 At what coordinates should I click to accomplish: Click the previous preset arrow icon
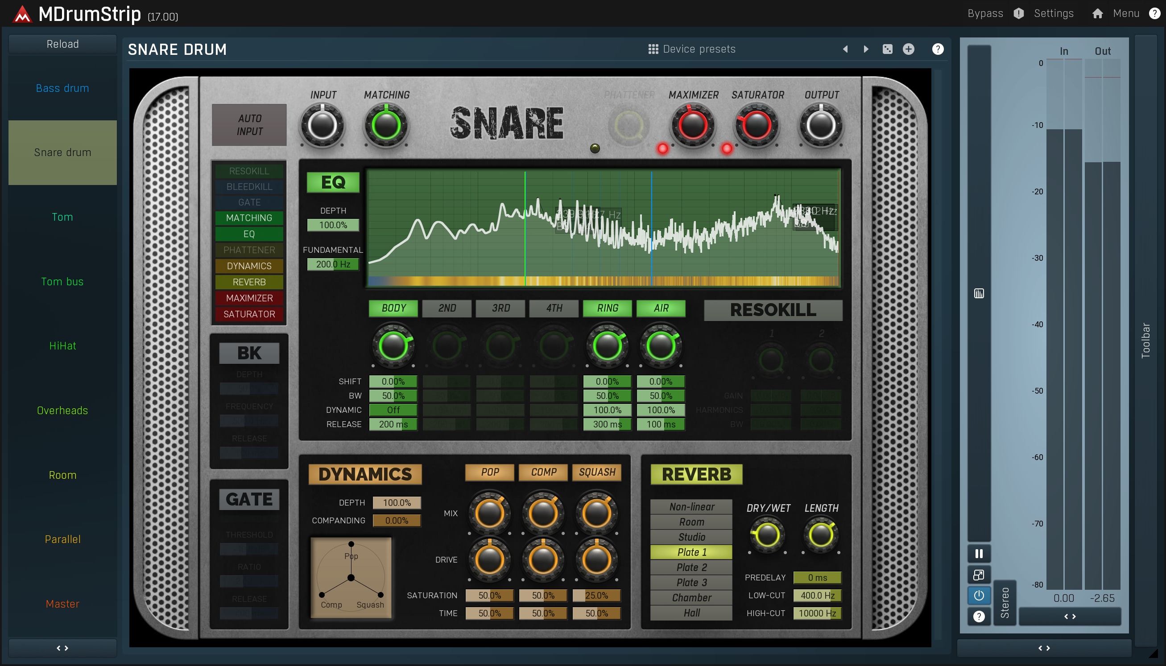tap(845, 49)
